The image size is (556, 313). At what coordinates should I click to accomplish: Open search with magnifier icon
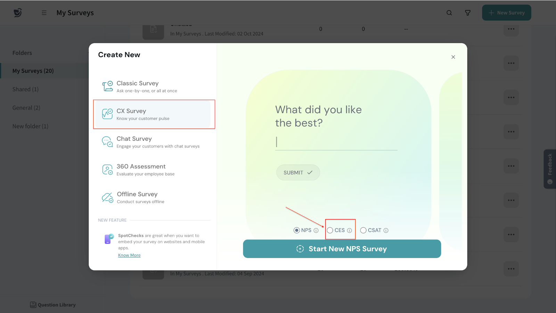449,13
